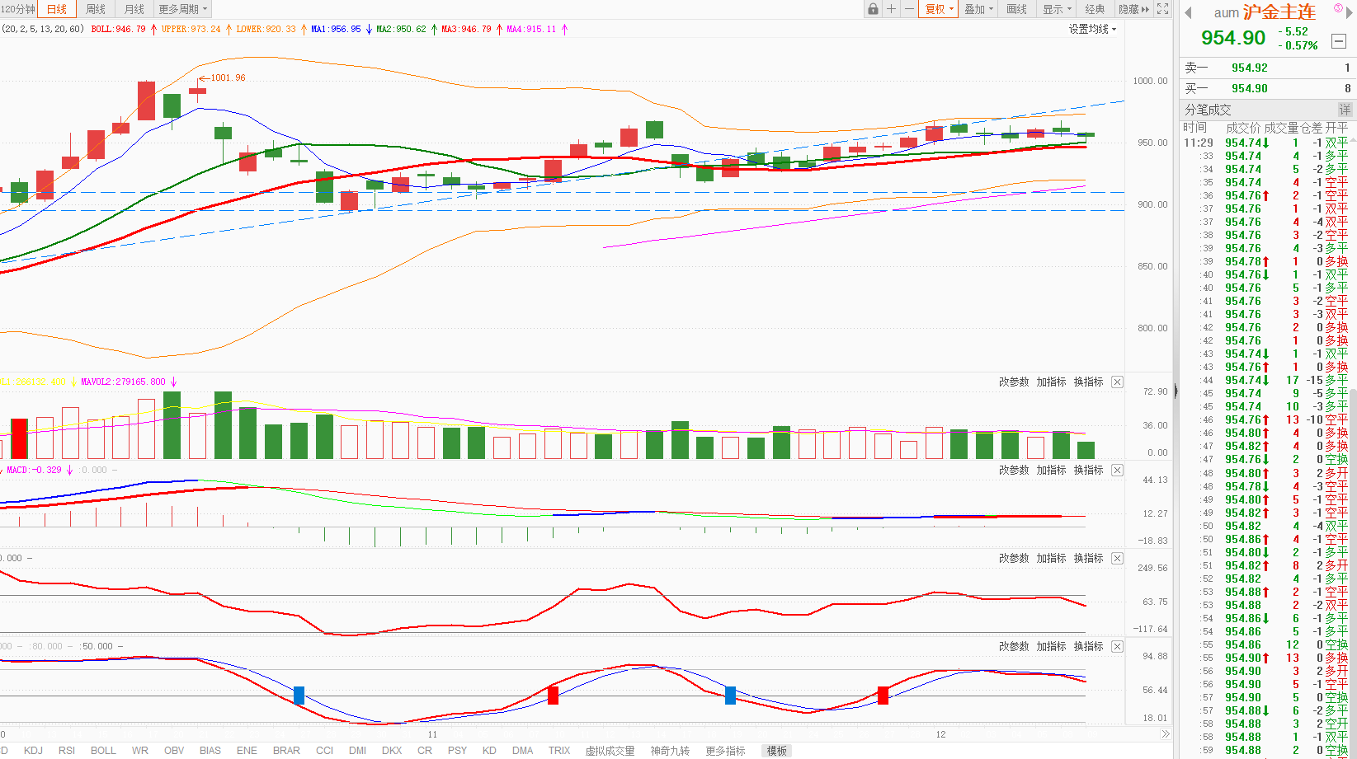This screenshot has height=759, width=1357.
Task: Click the pink circular icon beside 沪金主连
Action: point(1338,7)
